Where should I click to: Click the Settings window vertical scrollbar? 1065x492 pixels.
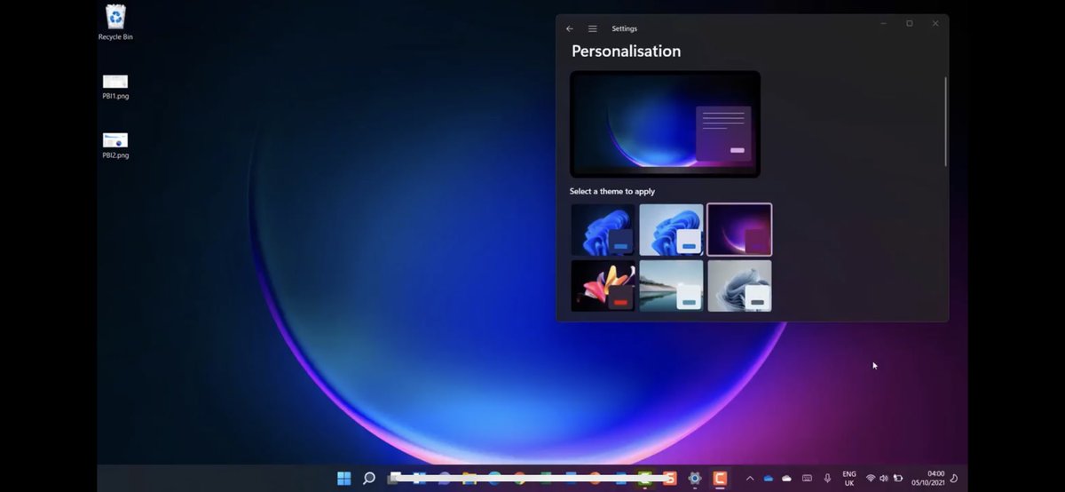945,122
